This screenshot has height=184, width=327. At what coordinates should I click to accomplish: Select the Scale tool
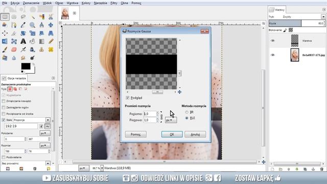(x=32, y=33)
